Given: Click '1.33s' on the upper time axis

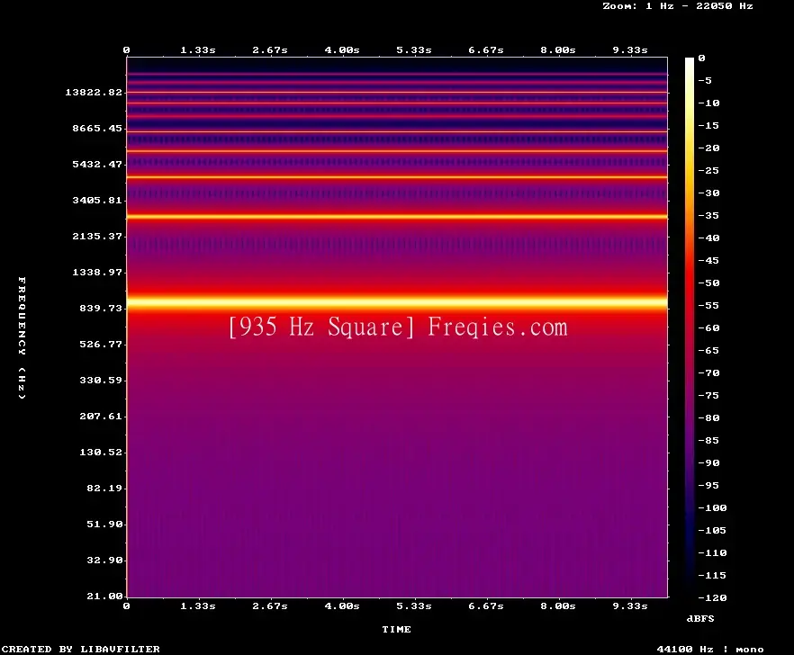Looking at the screenshot, I should pyautogui.click(x=198, y=49).
